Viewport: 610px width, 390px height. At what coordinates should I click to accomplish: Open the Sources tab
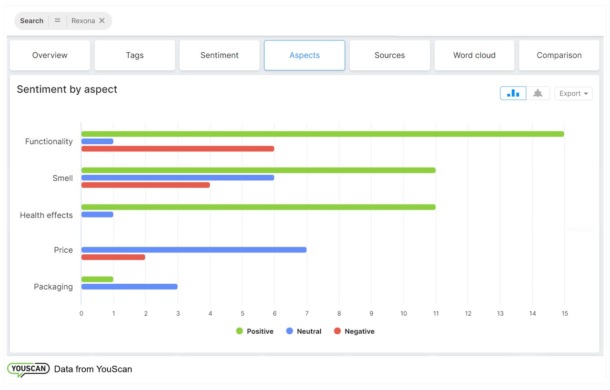coord(389,55)
